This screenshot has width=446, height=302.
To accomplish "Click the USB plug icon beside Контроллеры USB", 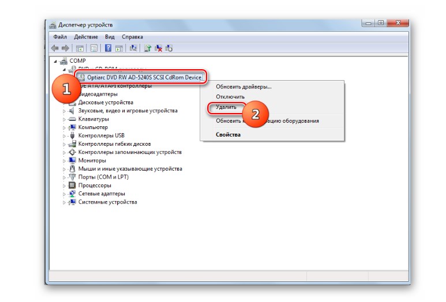I will click(72, 135).
